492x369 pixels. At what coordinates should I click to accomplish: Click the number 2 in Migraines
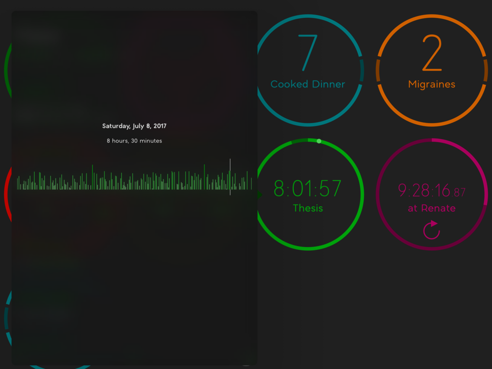[432, 53]
